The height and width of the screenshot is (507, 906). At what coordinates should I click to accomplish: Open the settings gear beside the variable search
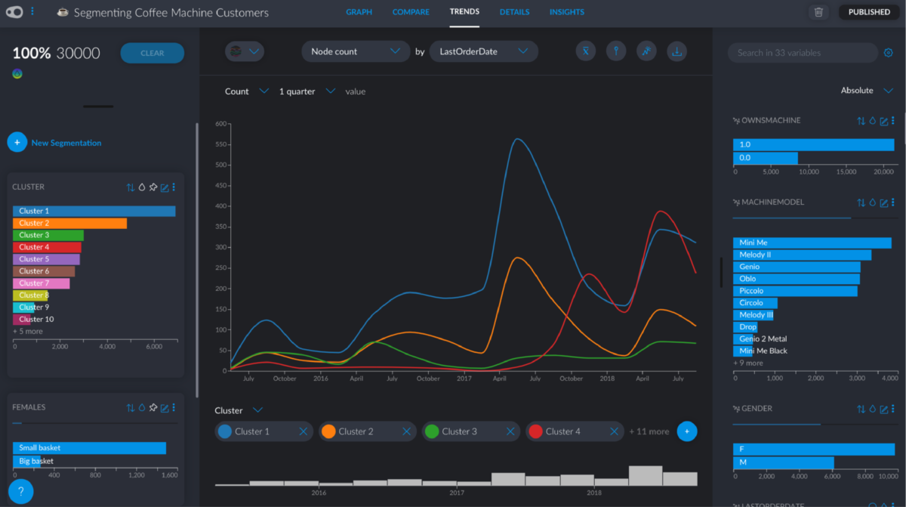pos(889,53)
